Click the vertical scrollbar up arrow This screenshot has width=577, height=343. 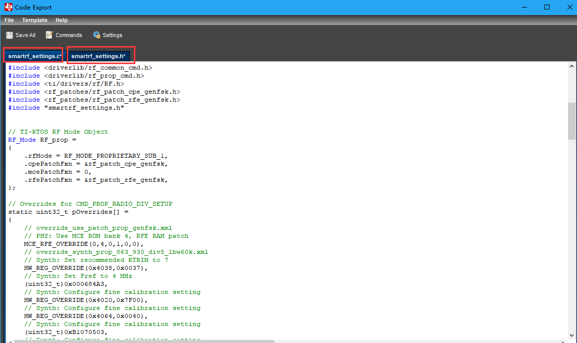tap(571, 67)
